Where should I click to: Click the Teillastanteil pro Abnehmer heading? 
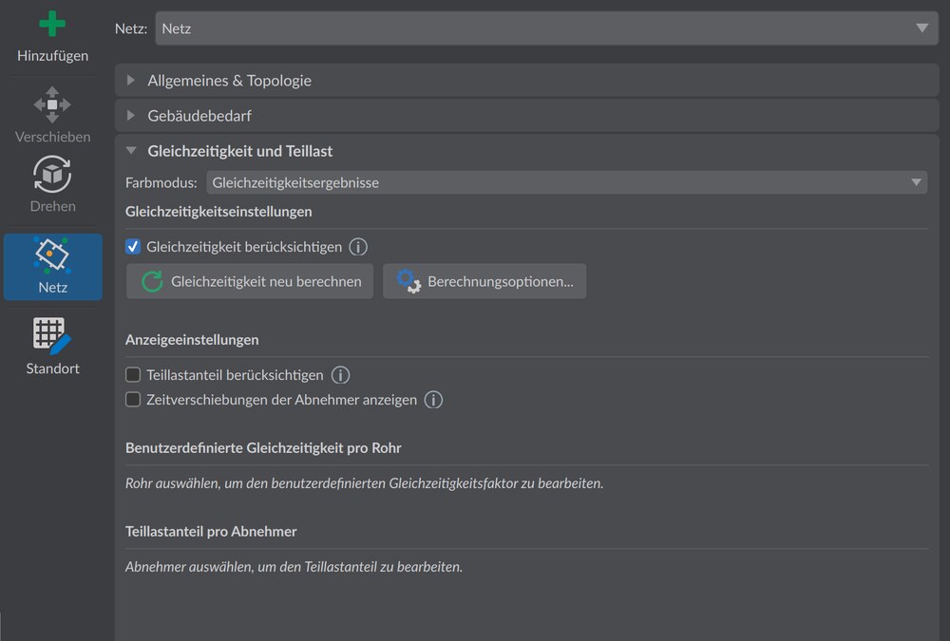pyautogui.click(x=211, y=532)
